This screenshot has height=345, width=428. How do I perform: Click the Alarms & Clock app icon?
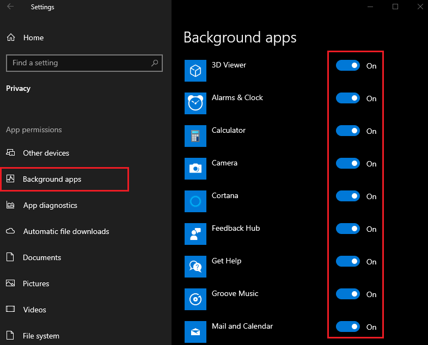pos(195,103)
